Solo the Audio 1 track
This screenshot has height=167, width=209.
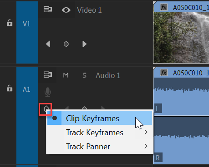[84, 75]
